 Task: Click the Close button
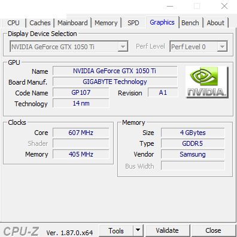(x=213, y=230)
